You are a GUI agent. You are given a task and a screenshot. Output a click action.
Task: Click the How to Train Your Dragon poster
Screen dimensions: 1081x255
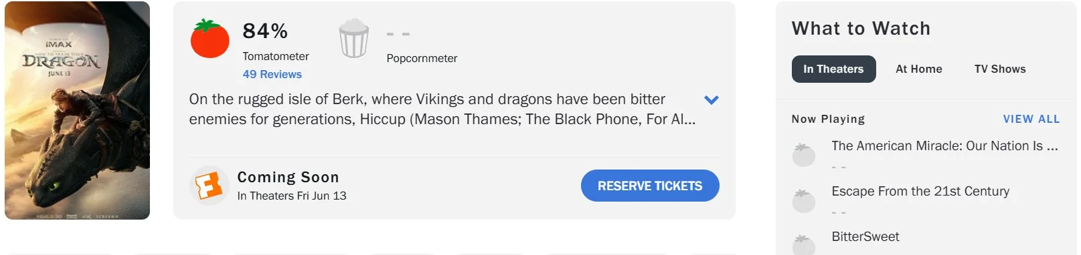coord(77,110)
